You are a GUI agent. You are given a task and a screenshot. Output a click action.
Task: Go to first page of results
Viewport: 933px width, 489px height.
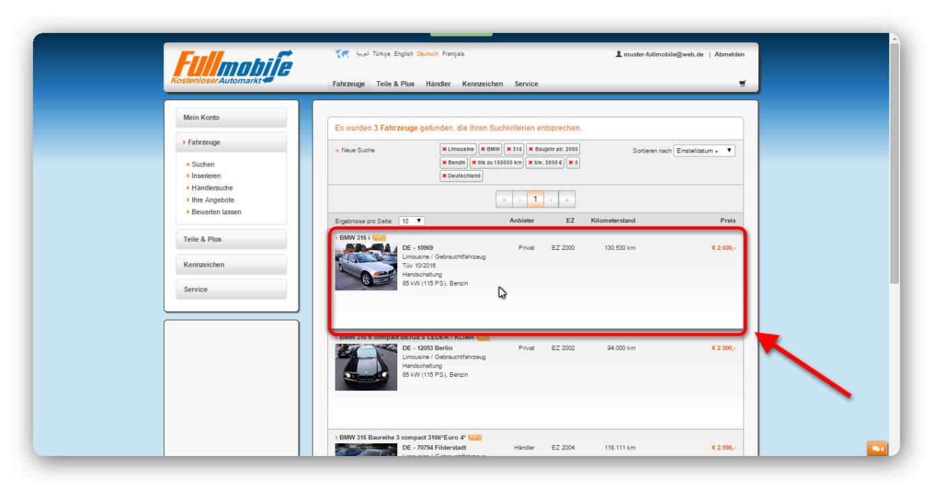click(503, 199)
